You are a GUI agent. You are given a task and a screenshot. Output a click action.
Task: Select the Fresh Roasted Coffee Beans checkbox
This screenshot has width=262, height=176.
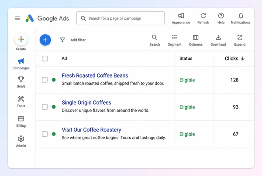45,80
